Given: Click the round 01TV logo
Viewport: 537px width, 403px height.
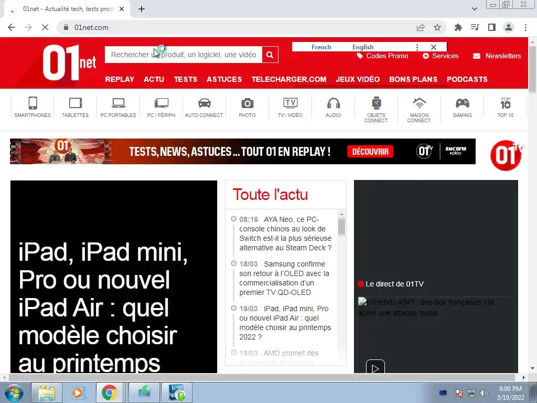Looking at the screenshot, I should [506, 155].
